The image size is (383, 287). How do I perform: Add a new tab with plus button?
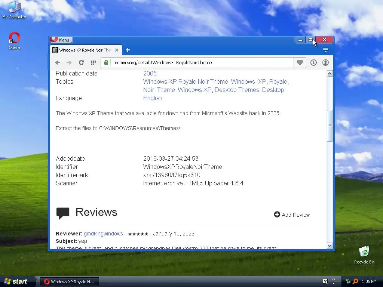[128, 50]
